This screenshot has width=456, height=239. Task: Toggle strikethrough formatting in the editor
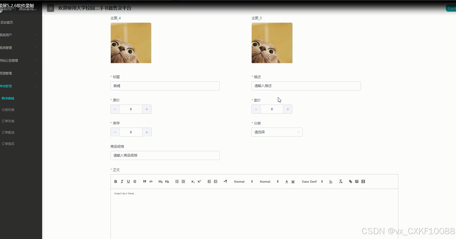pyautogui.click(x=135, y=182)
